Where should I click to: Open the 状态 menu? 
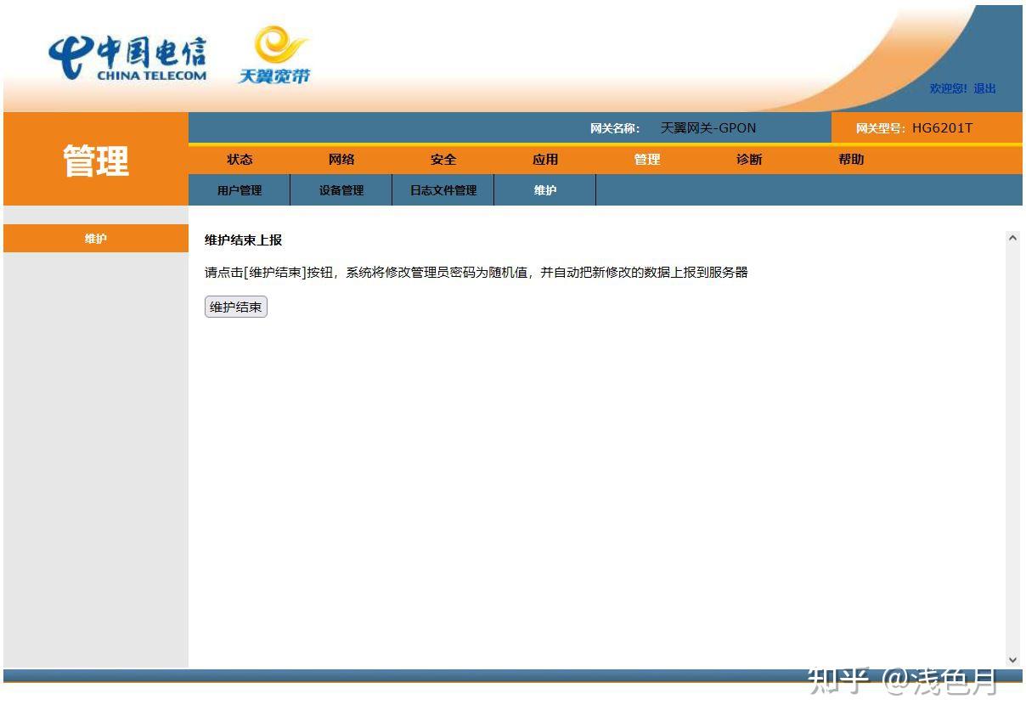[x=240, y=160]
